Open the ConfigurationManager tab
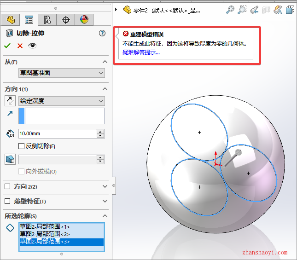 [47, 20]
